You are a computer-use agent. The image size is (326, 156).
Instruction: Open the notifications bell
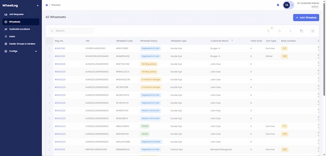(278, 5)
